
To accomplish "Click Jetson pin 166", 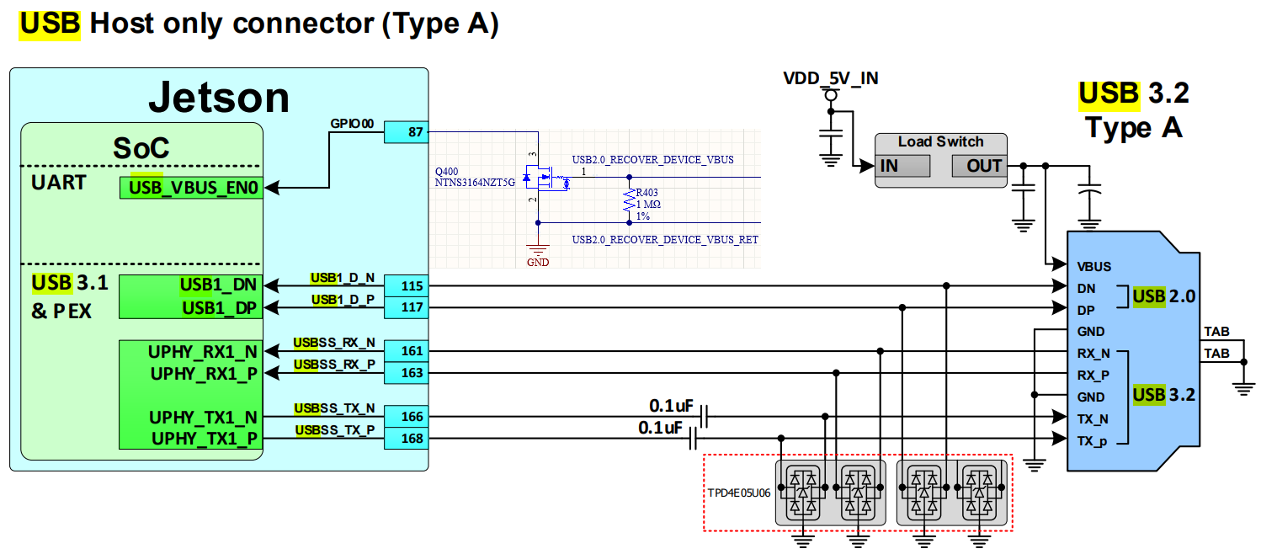I will tap(407, 417).
